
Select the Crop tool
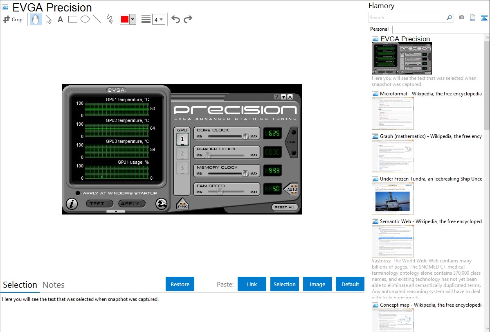[13, 19]
